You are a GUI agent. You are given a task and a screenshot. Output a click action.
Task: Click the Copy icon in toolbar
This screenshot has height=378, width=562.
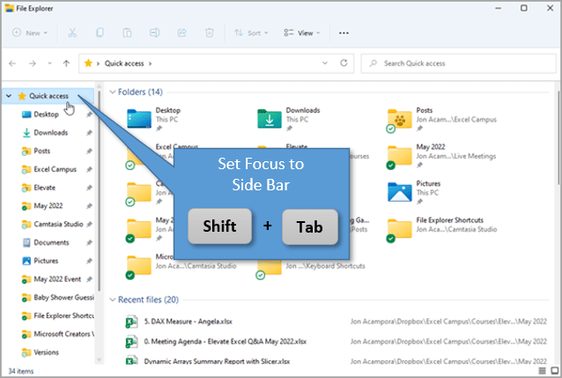point(100,33)
